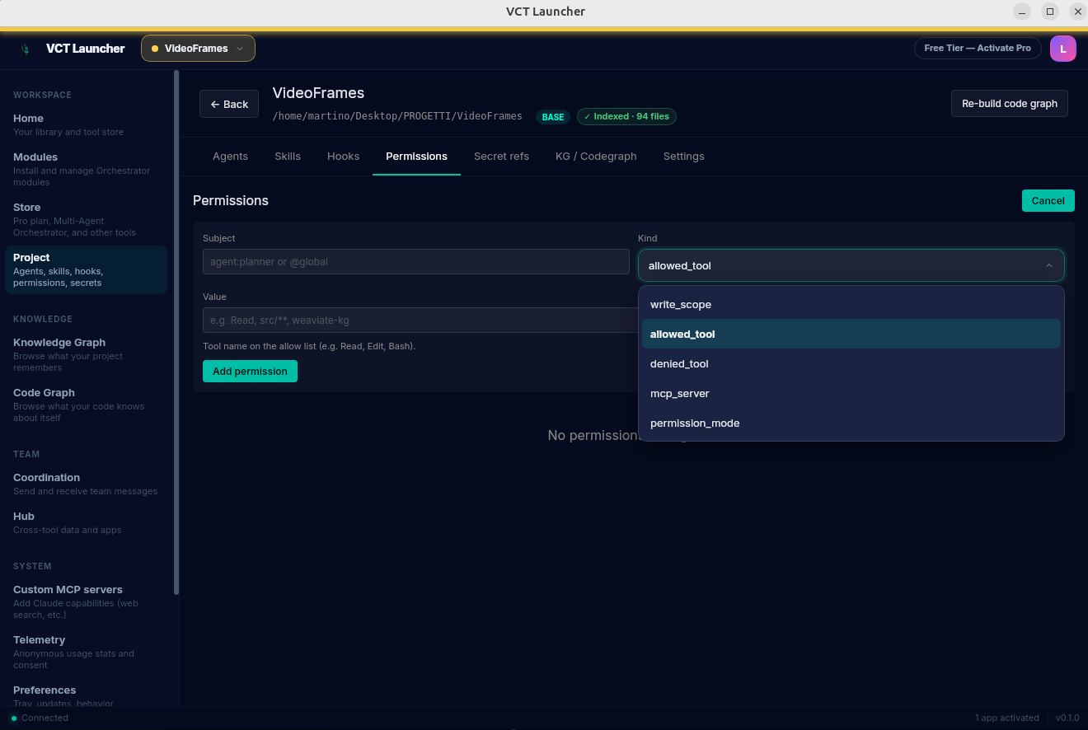Image resolution: width=1088 pixels, height=730 pixels.
Task: Switch to the Skills tab
Action: tap(288, 156)
